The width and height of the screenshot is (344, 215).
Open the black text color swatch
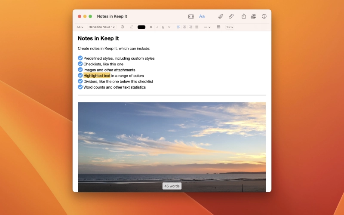pos(141,27)
